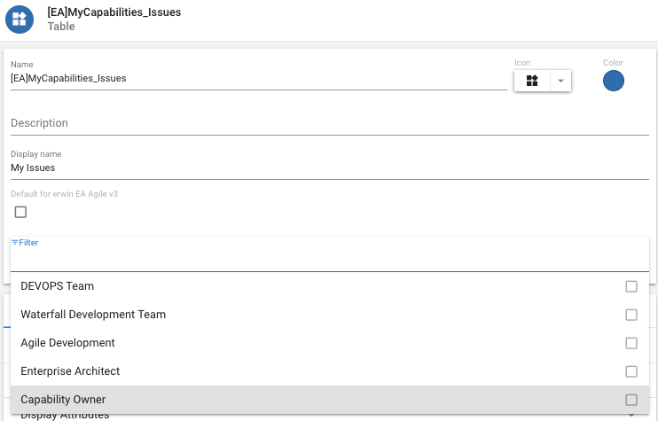
Task: Click the Description field
Action: [328, 123]
